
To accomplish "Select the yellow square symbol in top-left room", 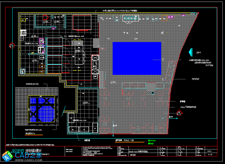I will (x=23, y=20).
